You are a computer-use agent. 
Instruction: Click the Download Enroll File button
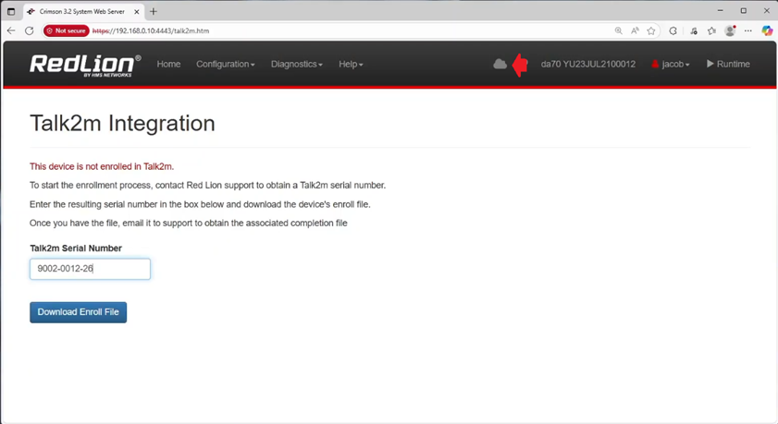pyautogui.click(x=78, y=312)
